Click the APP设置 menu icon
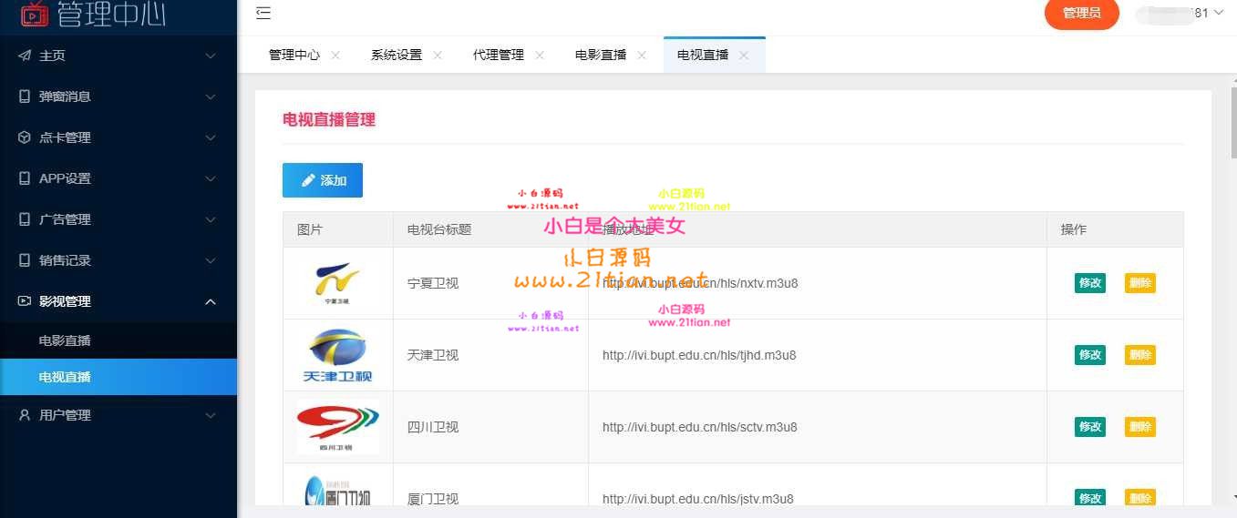 (x=25, y=178)
